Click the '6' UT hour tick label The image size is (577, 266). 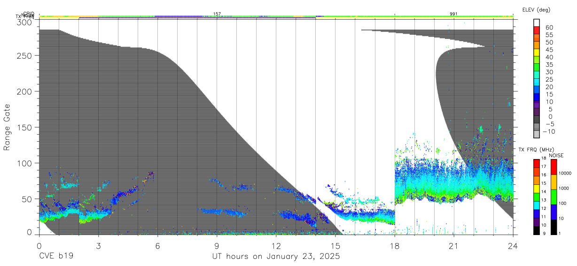pyautogui.click(x=157, y=246)
